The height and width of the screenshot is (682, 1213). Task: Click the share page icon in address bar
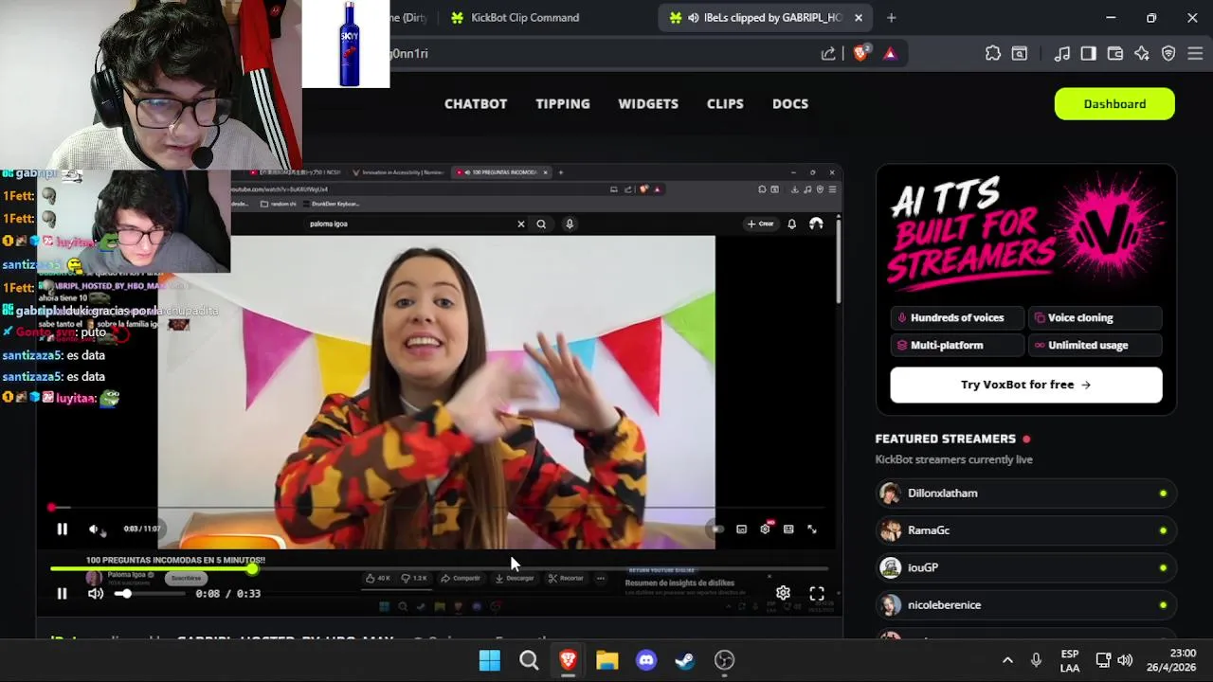tap(828, 54)
